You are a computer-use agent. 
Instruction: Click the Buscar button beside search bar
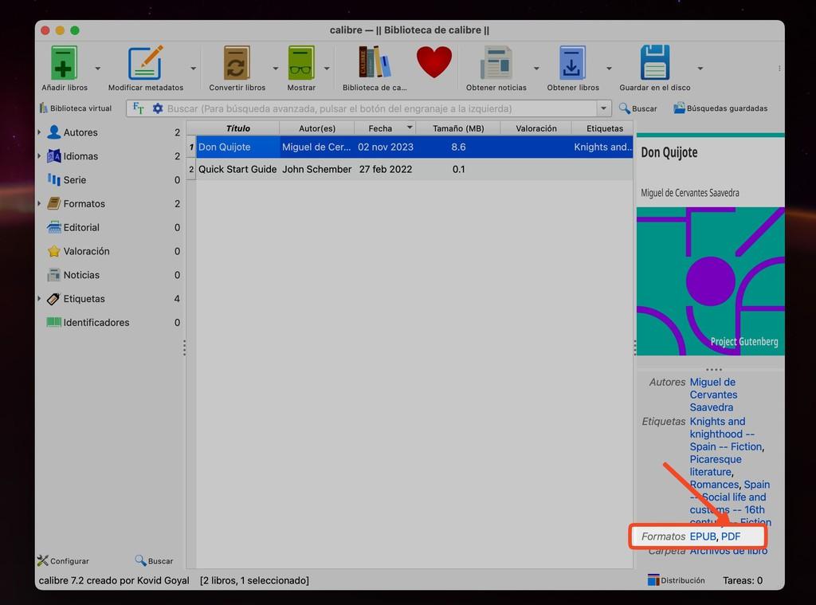pyautogui.click(x=638, y=108)
